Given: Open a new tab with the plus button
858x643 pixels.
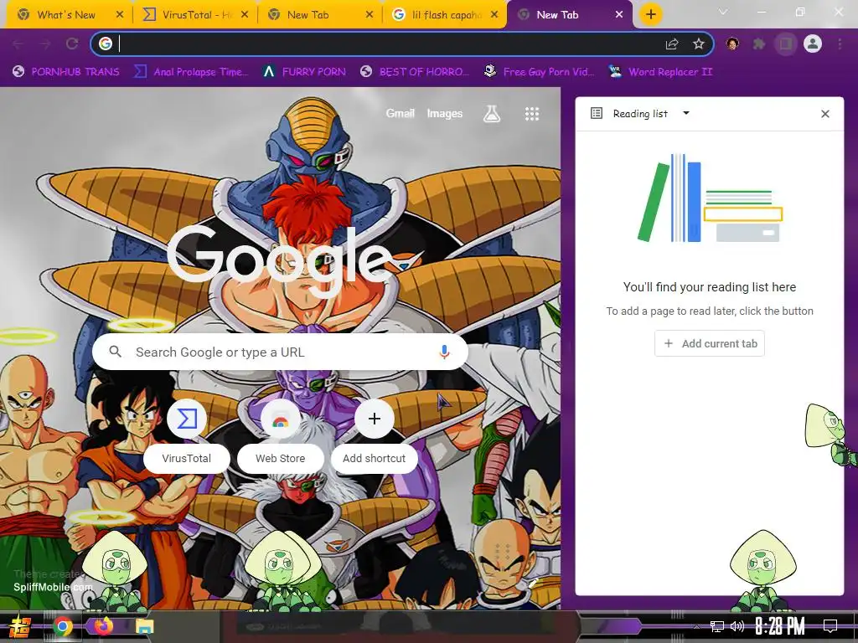Looking at the screenshot, I should tap(650, 14).
